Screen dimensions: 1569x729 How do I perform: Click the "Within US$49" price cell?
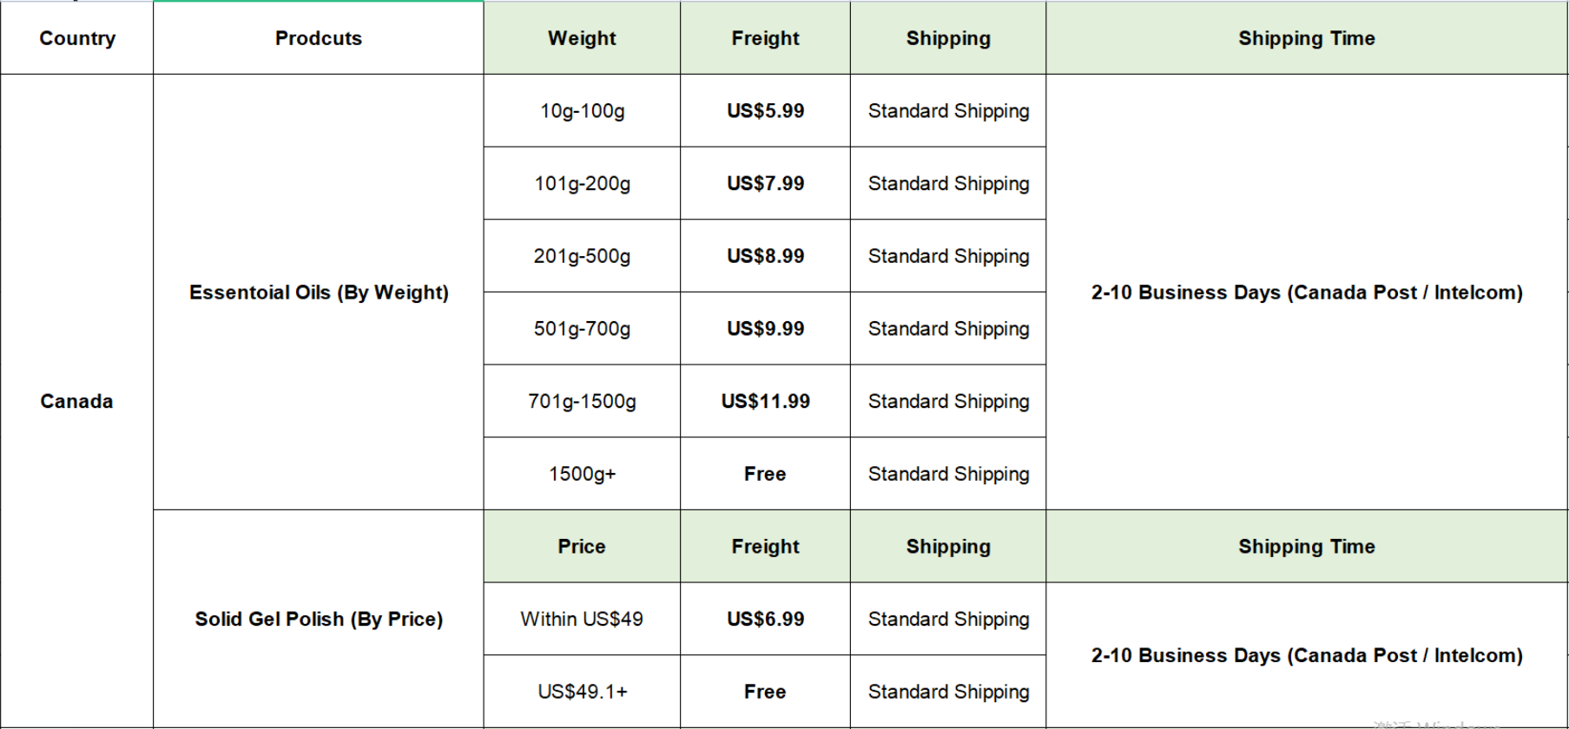click(x=582, y=619)
